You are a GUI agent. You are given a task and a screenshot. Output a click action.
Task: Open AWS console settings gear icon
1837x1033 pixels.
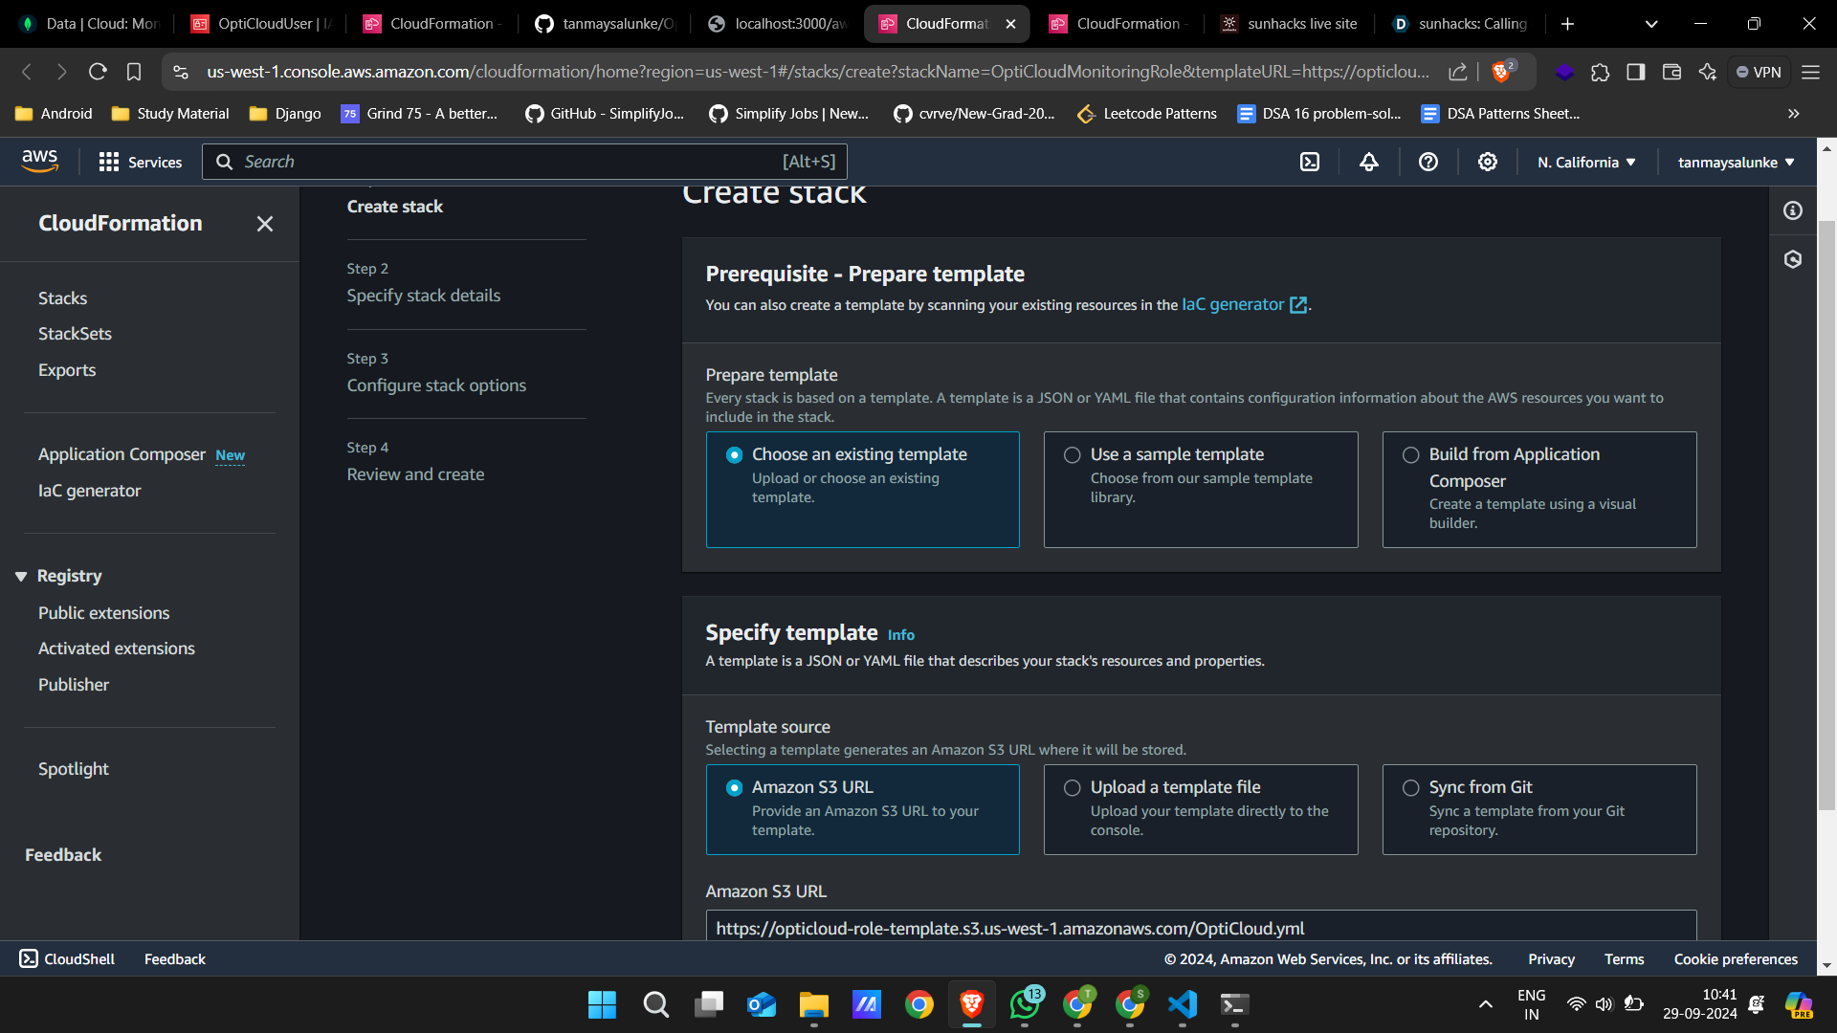pyautogui.click(x=1488, y=162)
